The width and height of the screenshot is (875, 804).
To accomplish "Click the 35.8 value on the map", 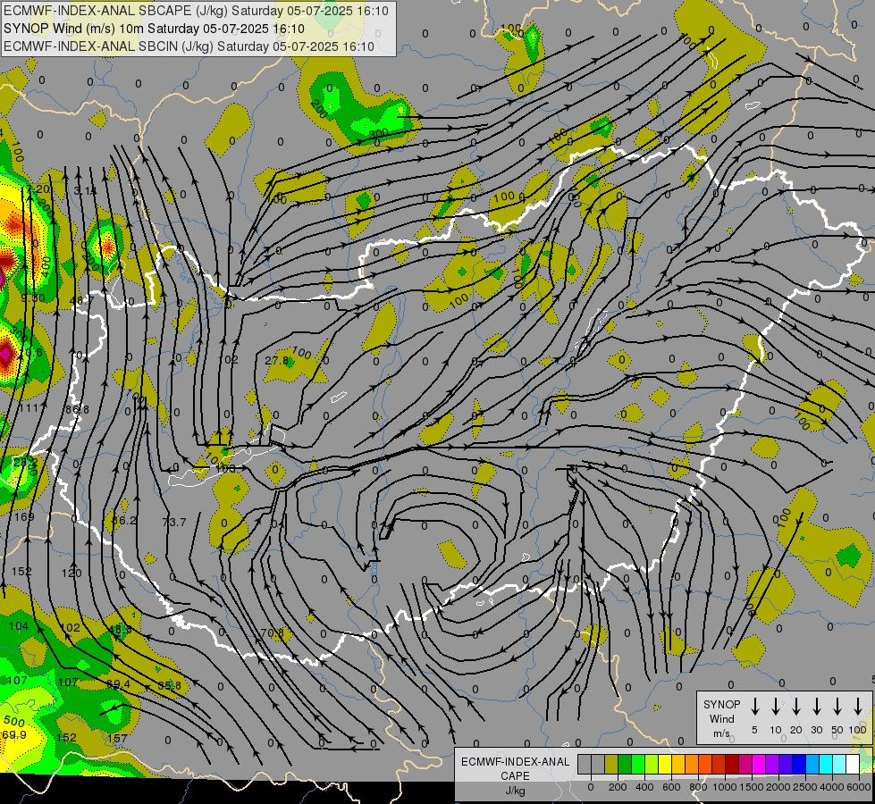I will 169,686.
